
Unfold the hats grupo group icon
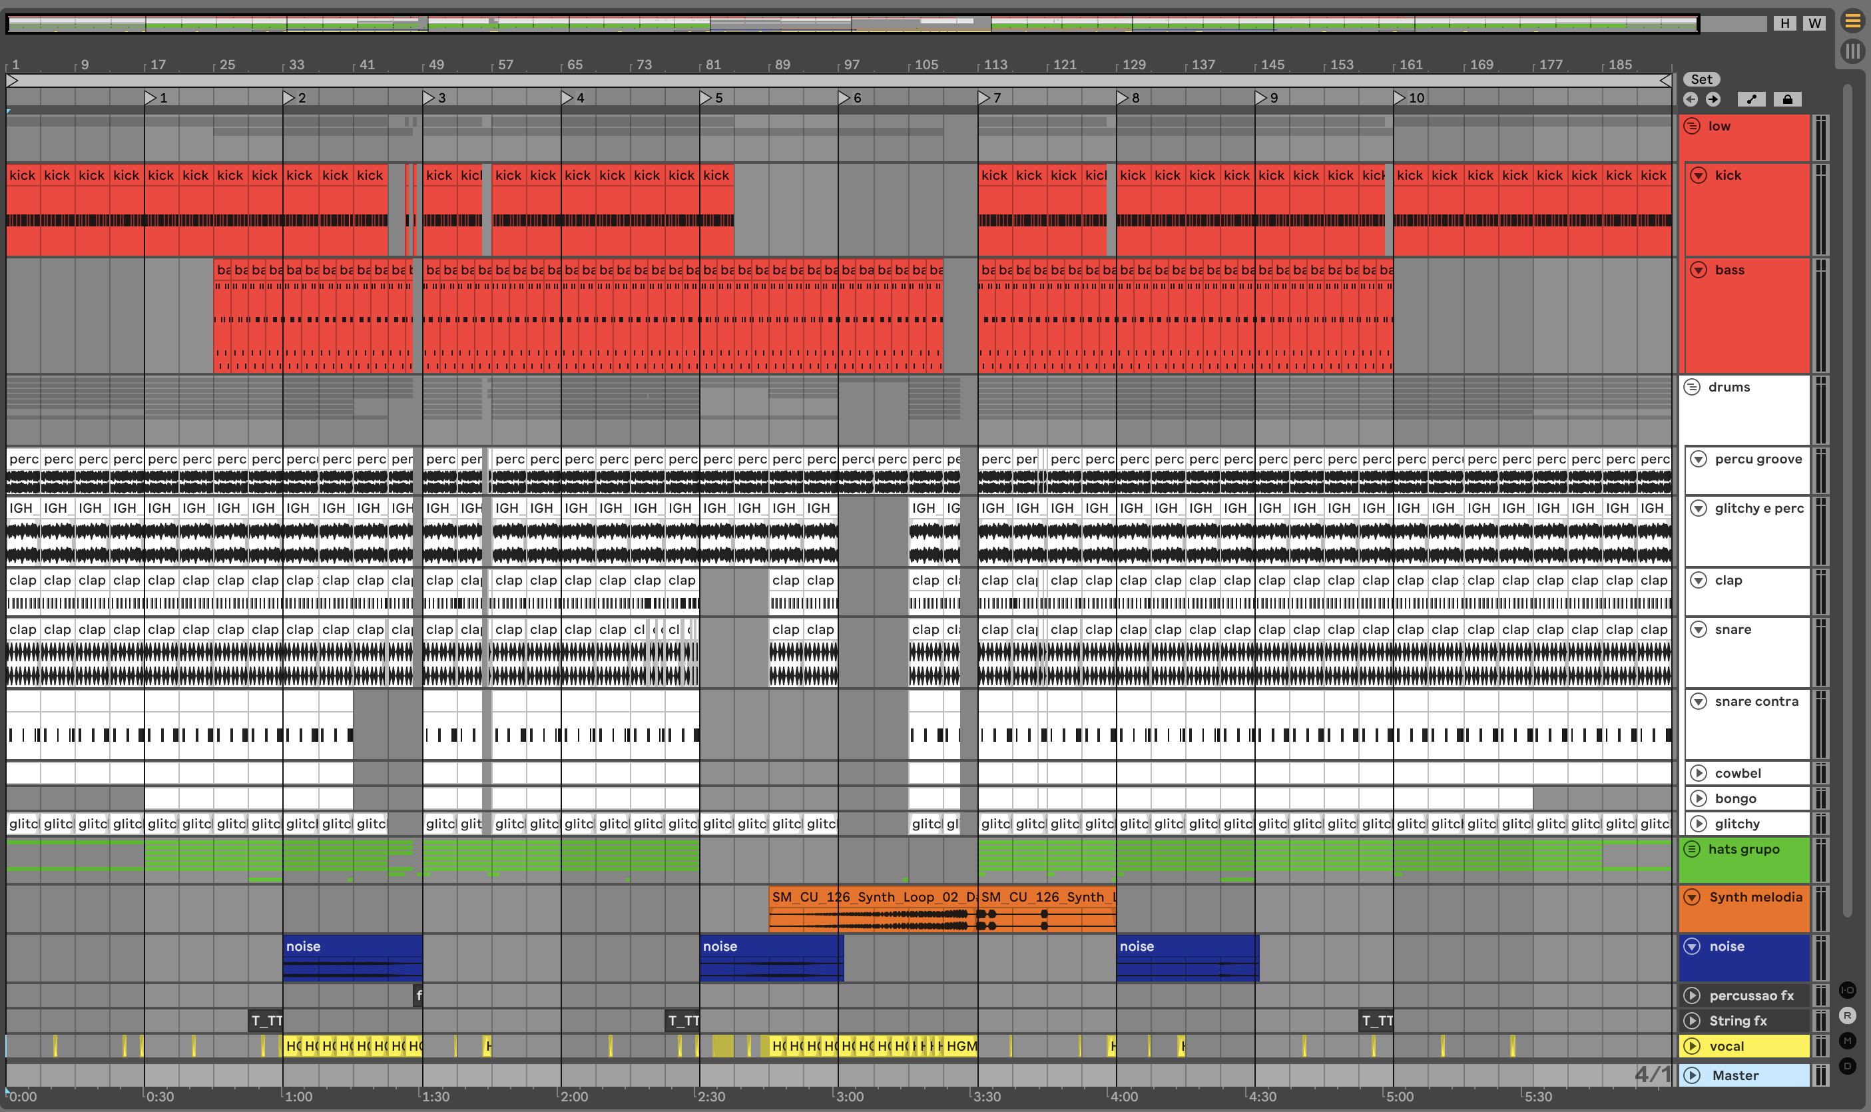click(1692, 849)
